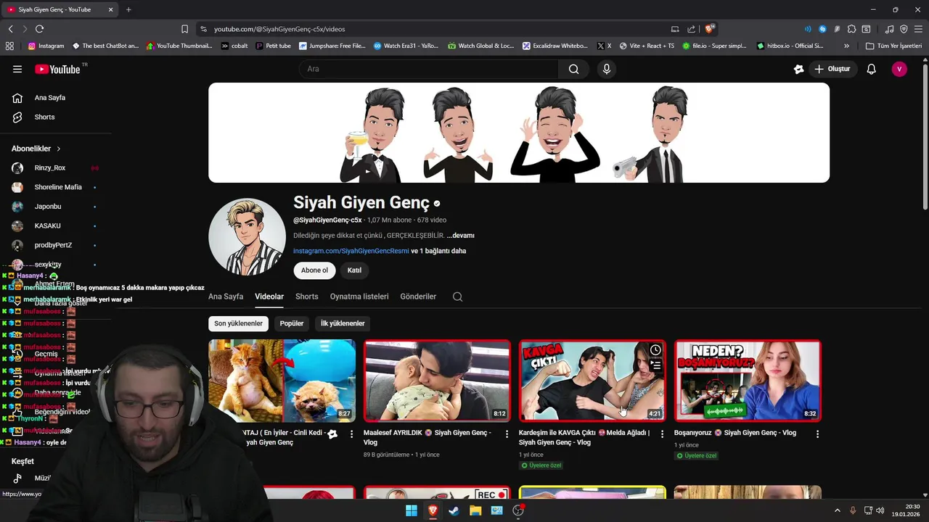The image size is (929, 522).
Task: Open the browser extensions puzzle icon
Action: pyautogui.click(x=851, y=29)
